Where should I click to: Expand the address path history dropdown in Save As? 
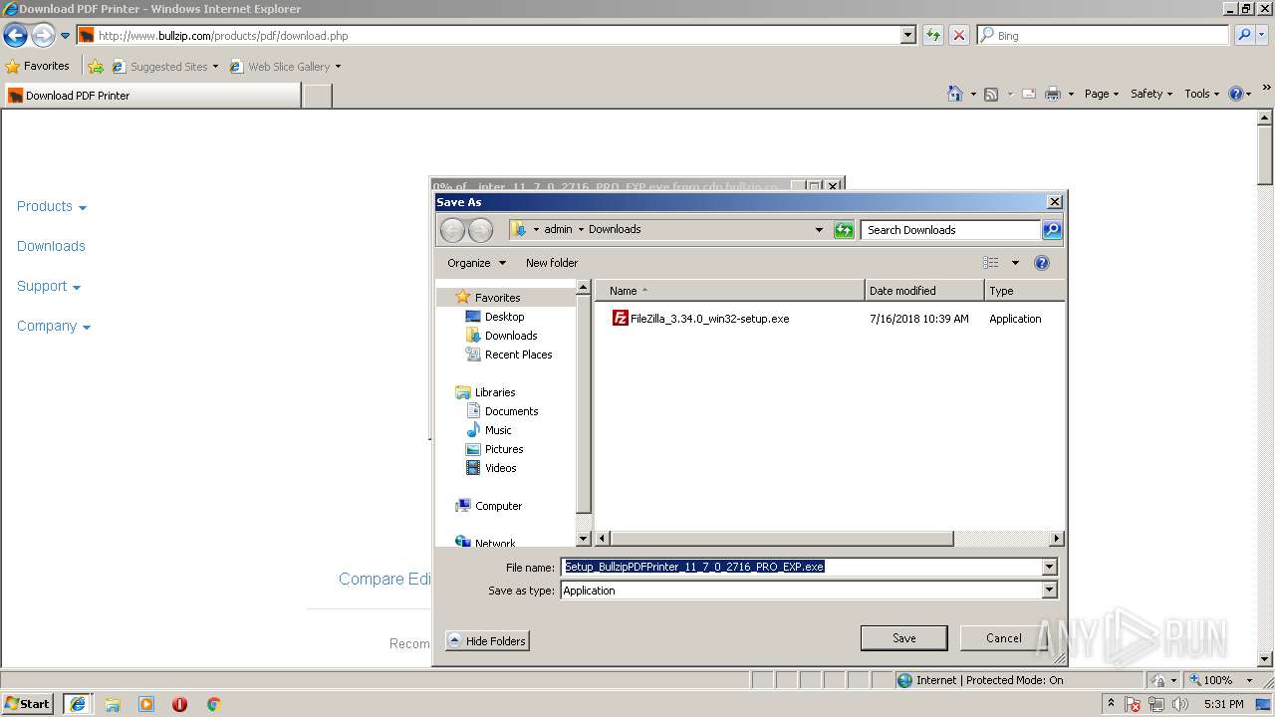(x=819, y=230)
